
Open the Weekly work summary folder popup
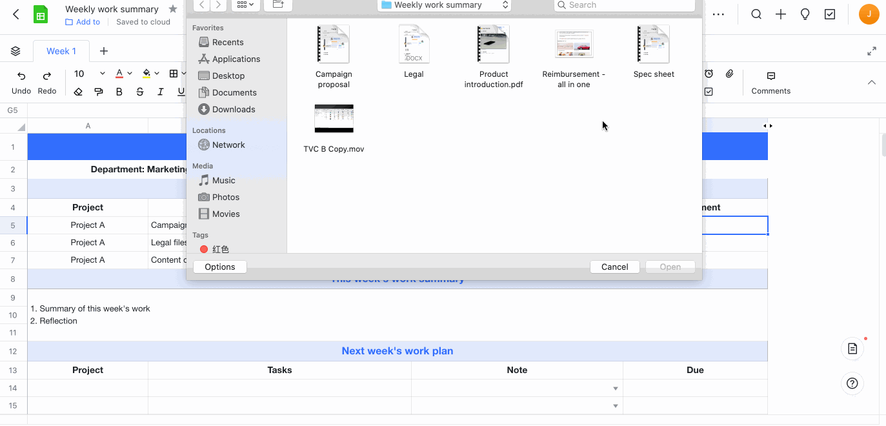coord(444,5)
